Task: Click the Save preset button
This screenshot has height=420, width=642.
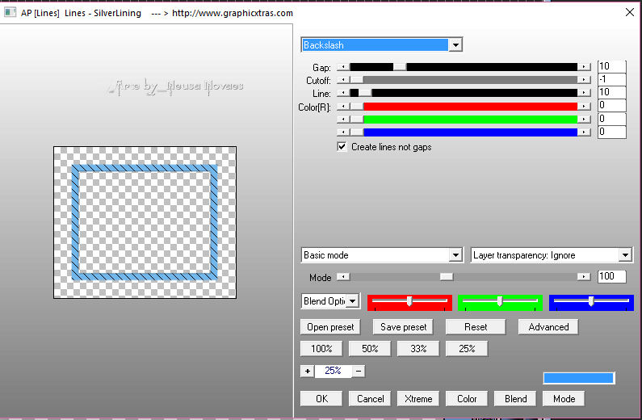Action: point(403,327)
